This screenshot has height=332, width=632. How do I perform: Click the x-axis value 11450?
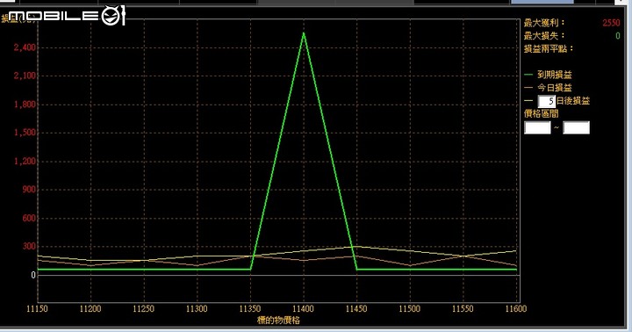click(x=356, y=308)
